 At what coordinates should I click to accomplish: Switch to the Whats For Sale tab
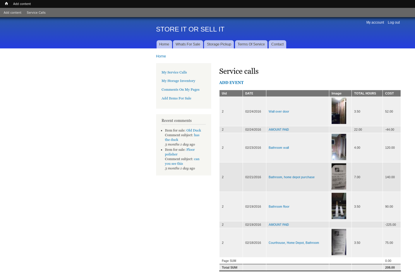click(x=188, y=44)
